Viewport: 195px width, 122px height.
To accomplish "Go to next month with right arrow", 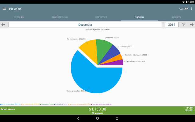I will 192,24.
